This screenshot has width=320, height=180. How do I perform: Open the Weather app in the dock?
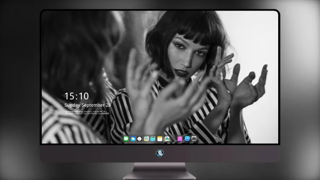tap(133, 139)
